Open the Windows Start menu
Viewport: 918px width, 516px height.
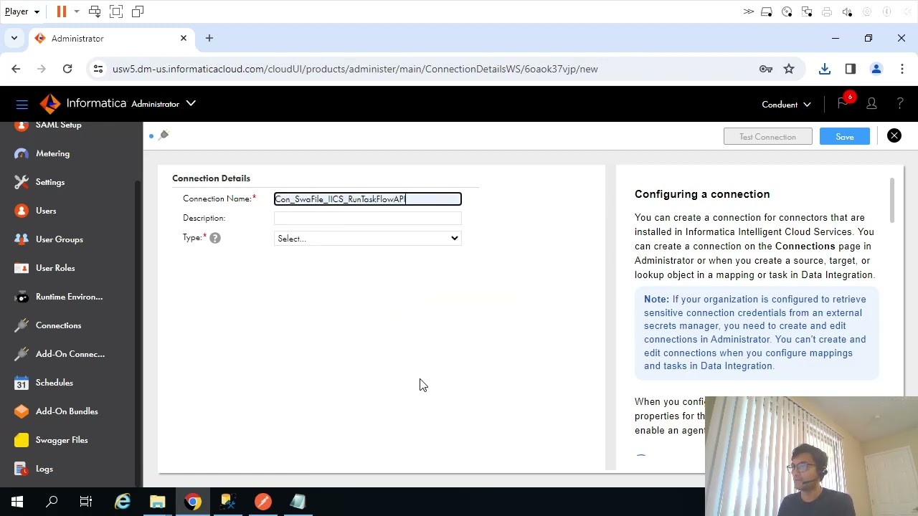17,502
